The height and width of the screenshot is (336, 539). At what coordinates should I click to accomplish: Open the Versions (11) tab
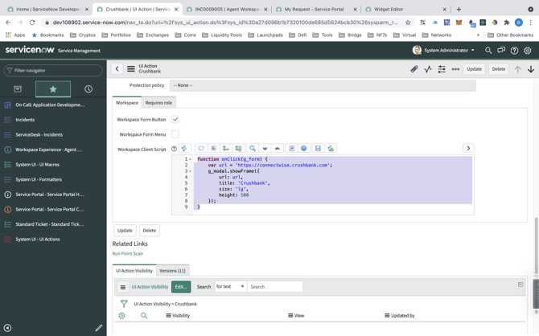click(x=172, y=271)
